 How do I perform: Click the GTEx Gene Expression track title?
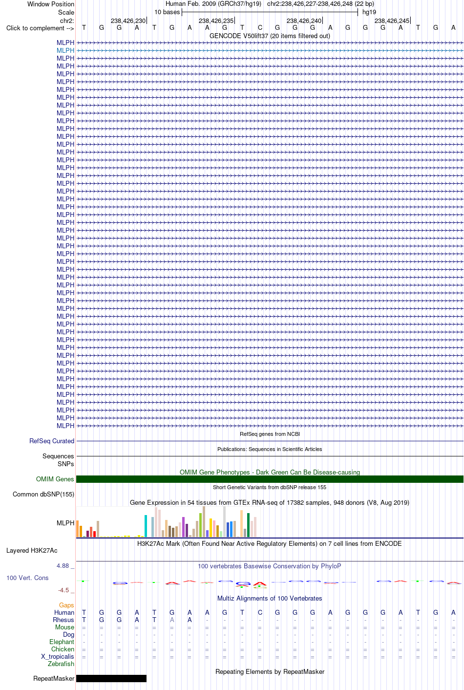[x=270, y=502]
